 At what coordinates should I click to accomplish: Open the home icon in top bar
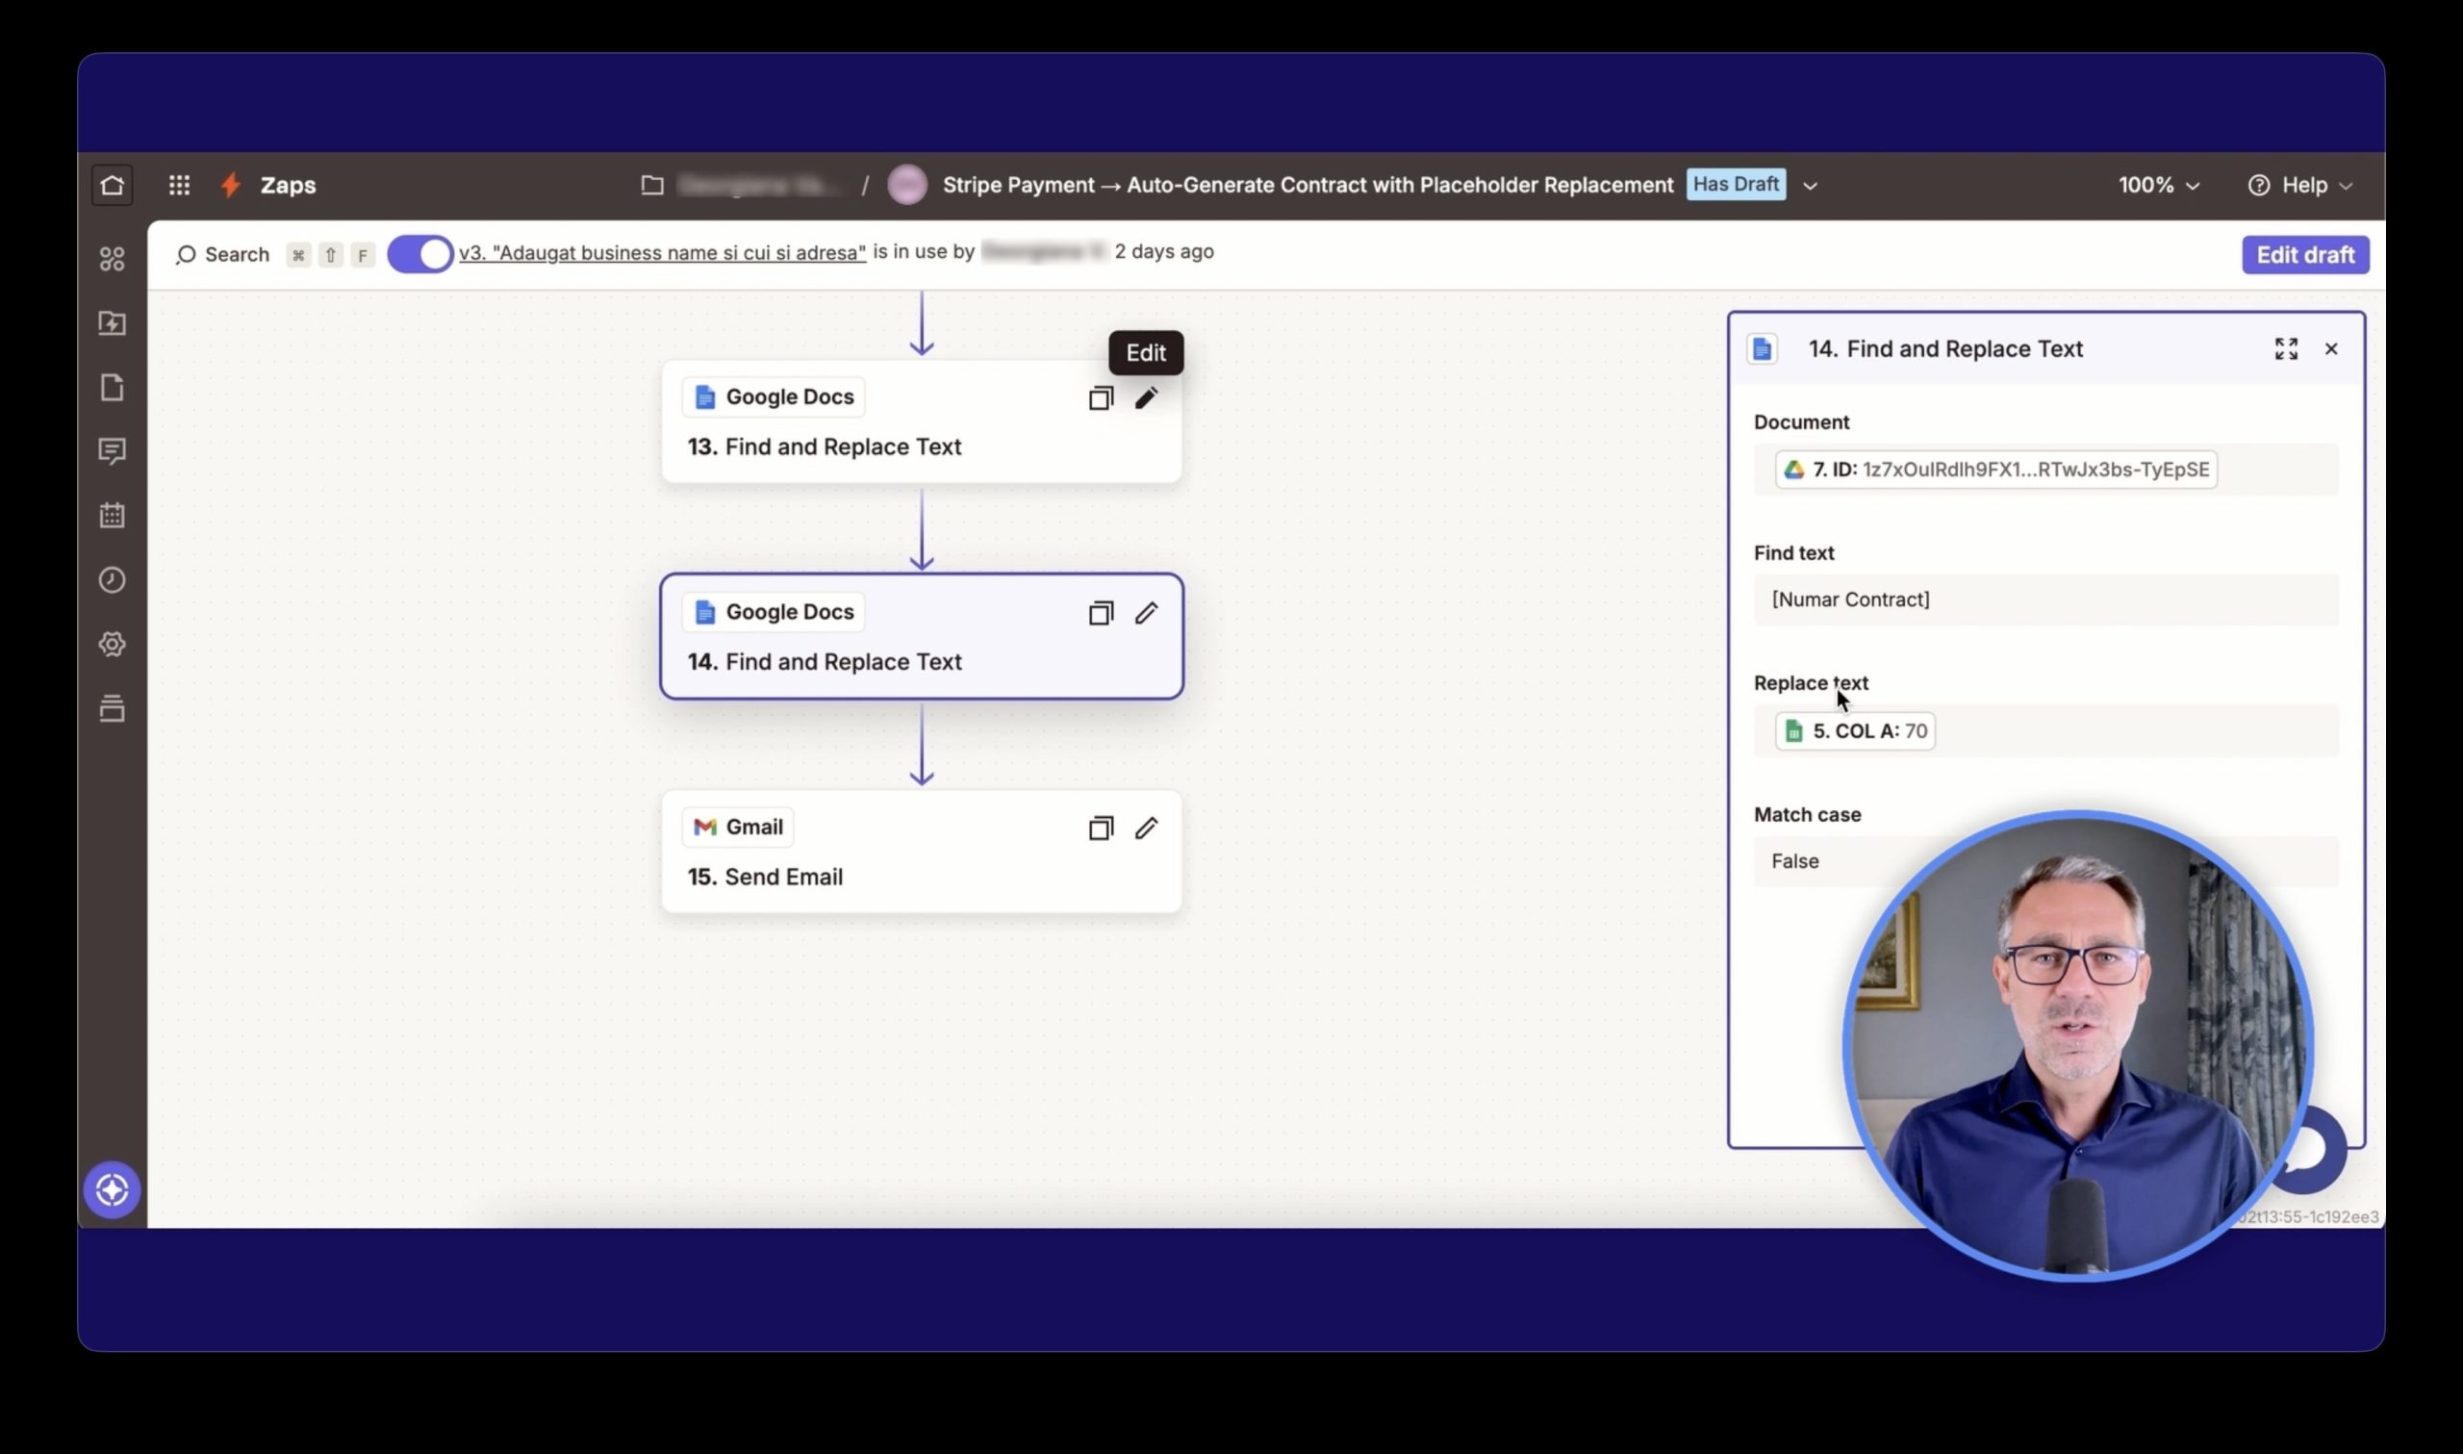click(112, 185)
